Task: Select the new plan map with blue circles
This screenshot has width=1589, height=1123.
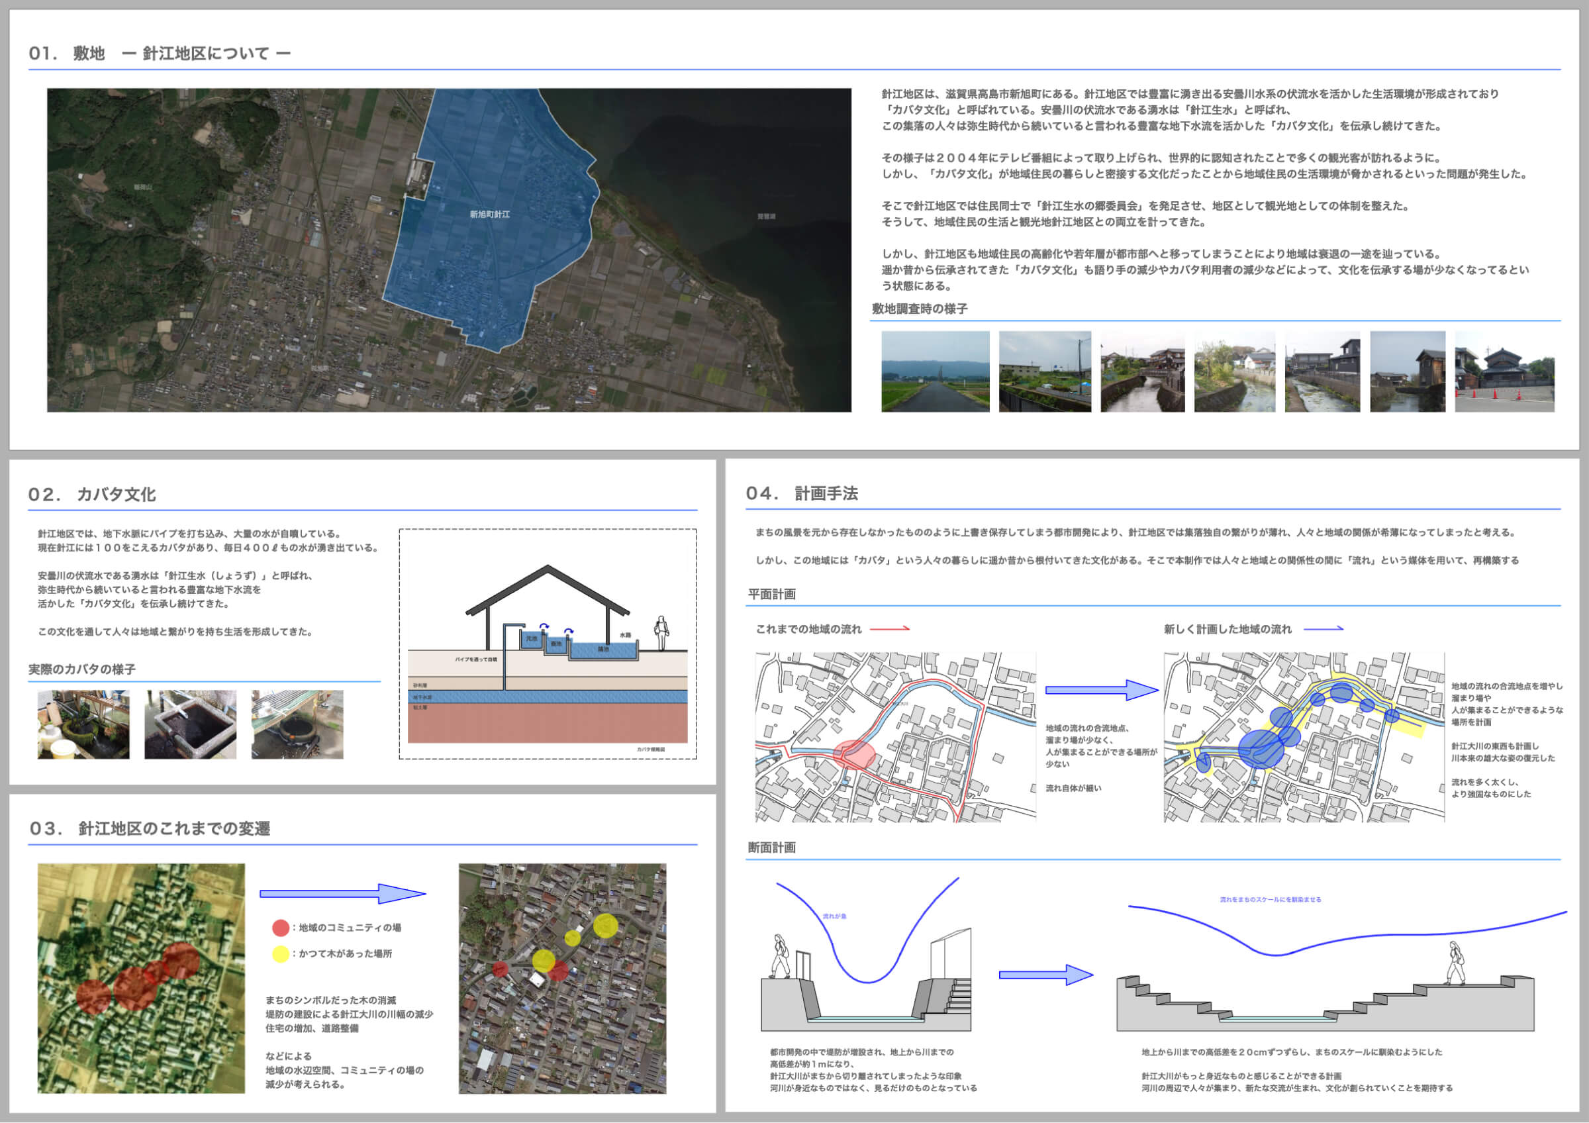Action: (1304, 737)
